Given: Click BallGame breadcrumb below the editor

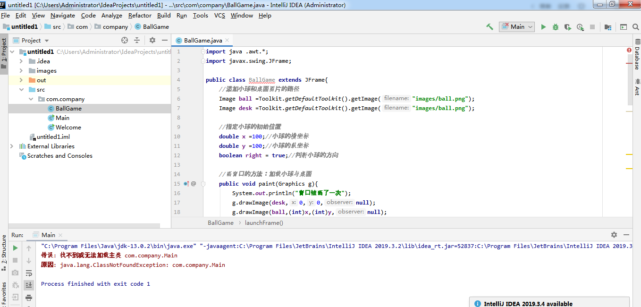Looking at the screenshot, I should 220,222.
